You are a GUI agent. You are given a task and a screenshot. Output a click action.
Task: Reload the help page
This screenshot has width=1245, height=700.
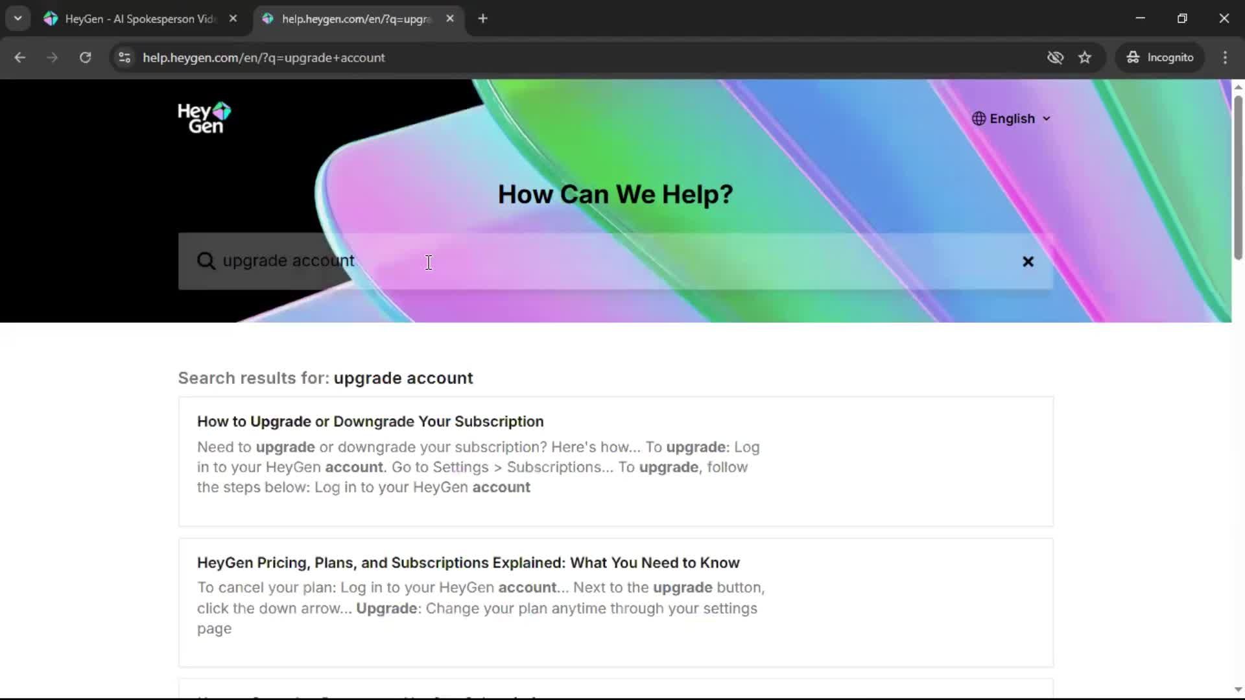(x=85, y=58)
